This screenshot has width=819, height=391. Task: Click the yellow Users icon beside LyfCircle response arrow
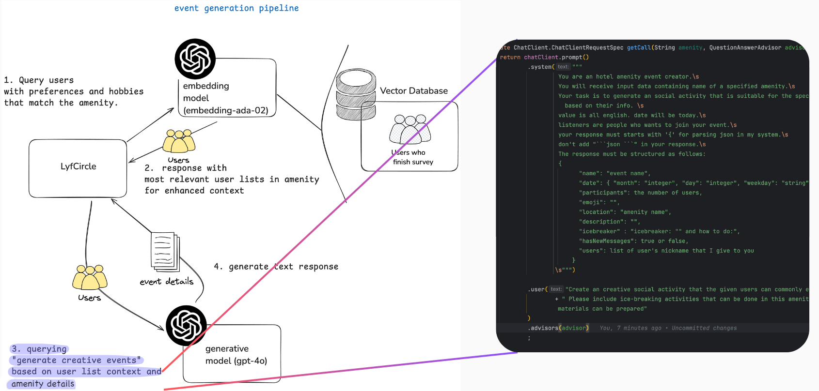pos(179,141)
